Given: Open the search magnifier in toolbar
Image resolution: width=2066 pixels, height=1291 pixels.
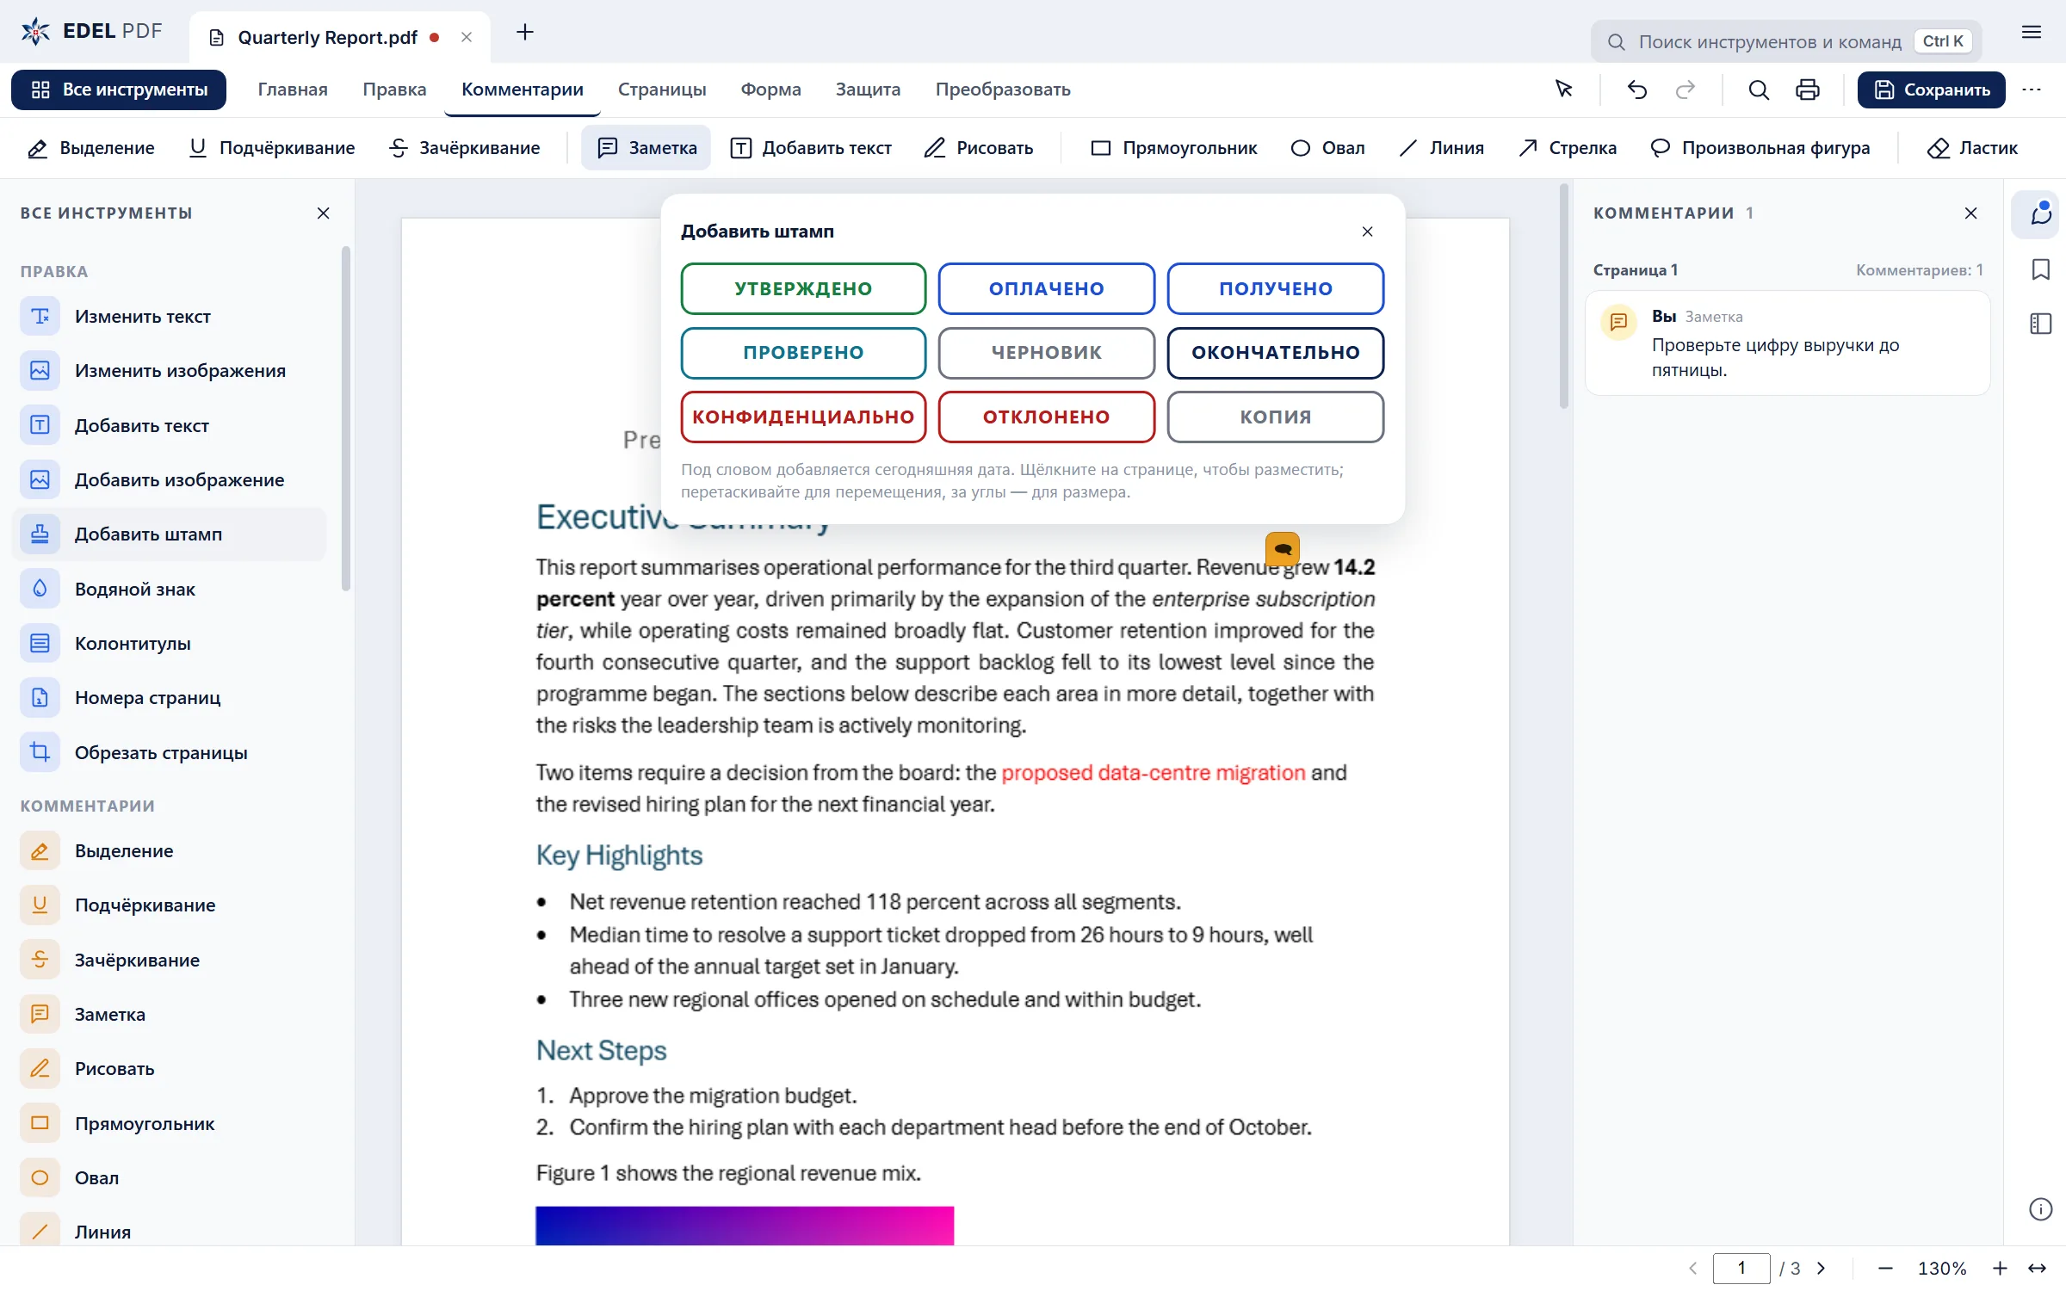Looking at the screenshot, I should click(1759, 90).
